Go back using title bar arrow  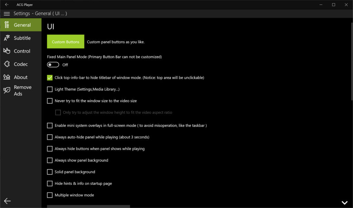click(x=7, y=4)
